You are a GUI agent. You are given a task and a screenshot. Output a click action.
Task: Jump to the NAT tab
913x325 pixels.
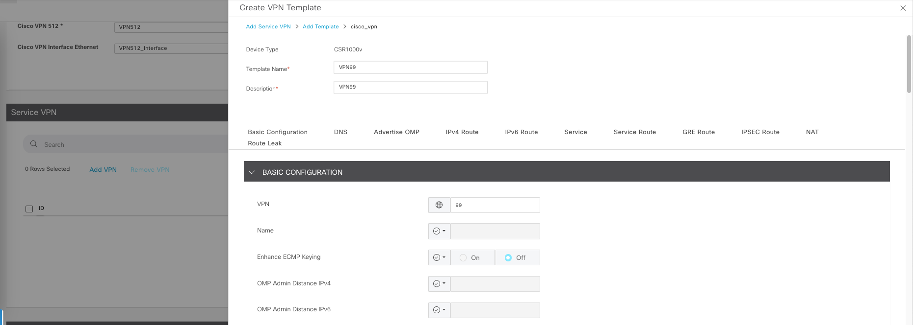pos(812,132)
